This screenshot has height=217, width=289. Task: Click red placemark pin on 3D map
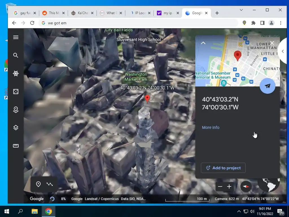[x=147, y=99]
